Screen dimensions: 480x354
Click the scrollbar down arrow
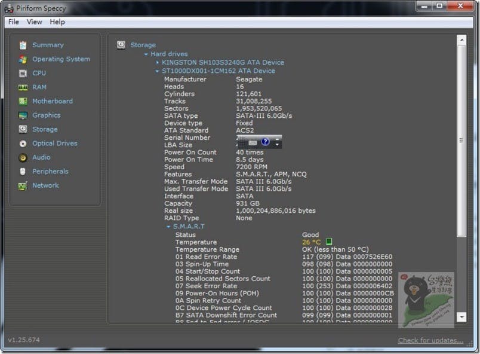tap(461, 317)
